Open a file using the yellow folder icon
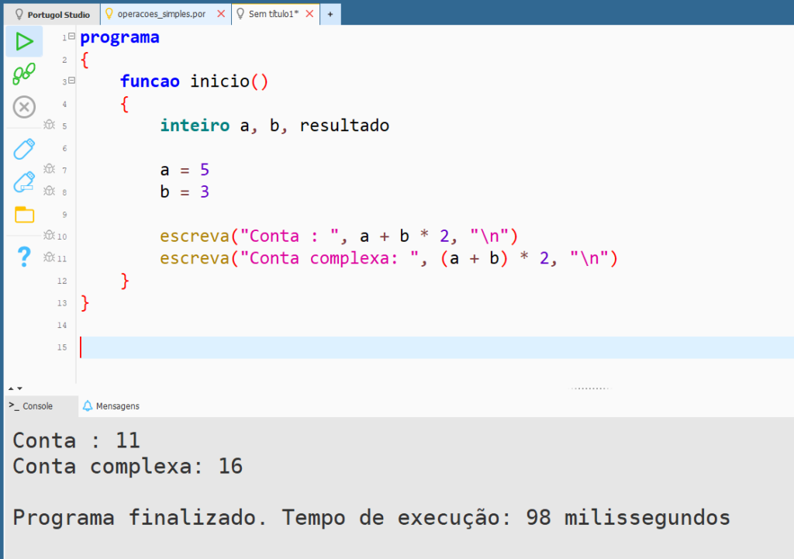The image size is (794, 559). [x=24, y=215]
